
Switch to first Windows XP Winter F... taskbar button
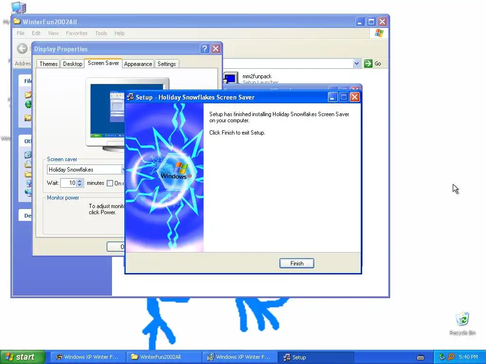point(88,357)
